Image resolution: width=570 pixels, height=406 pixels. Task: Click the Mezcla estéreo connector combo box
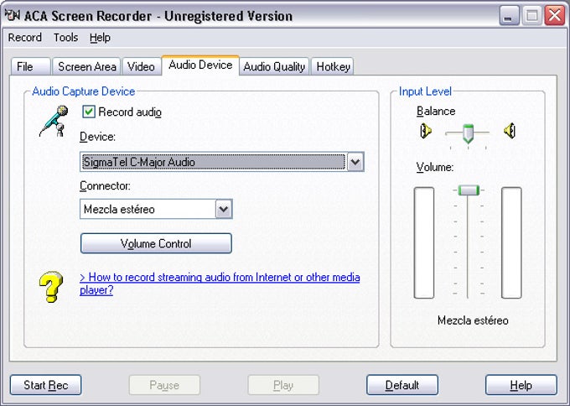click(x=156, y=209)
